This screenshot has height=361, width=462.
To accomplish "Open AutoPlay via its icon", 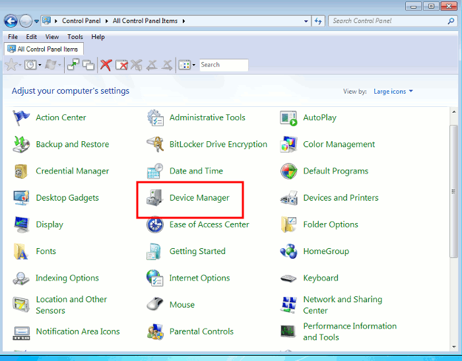I will 288,118.
